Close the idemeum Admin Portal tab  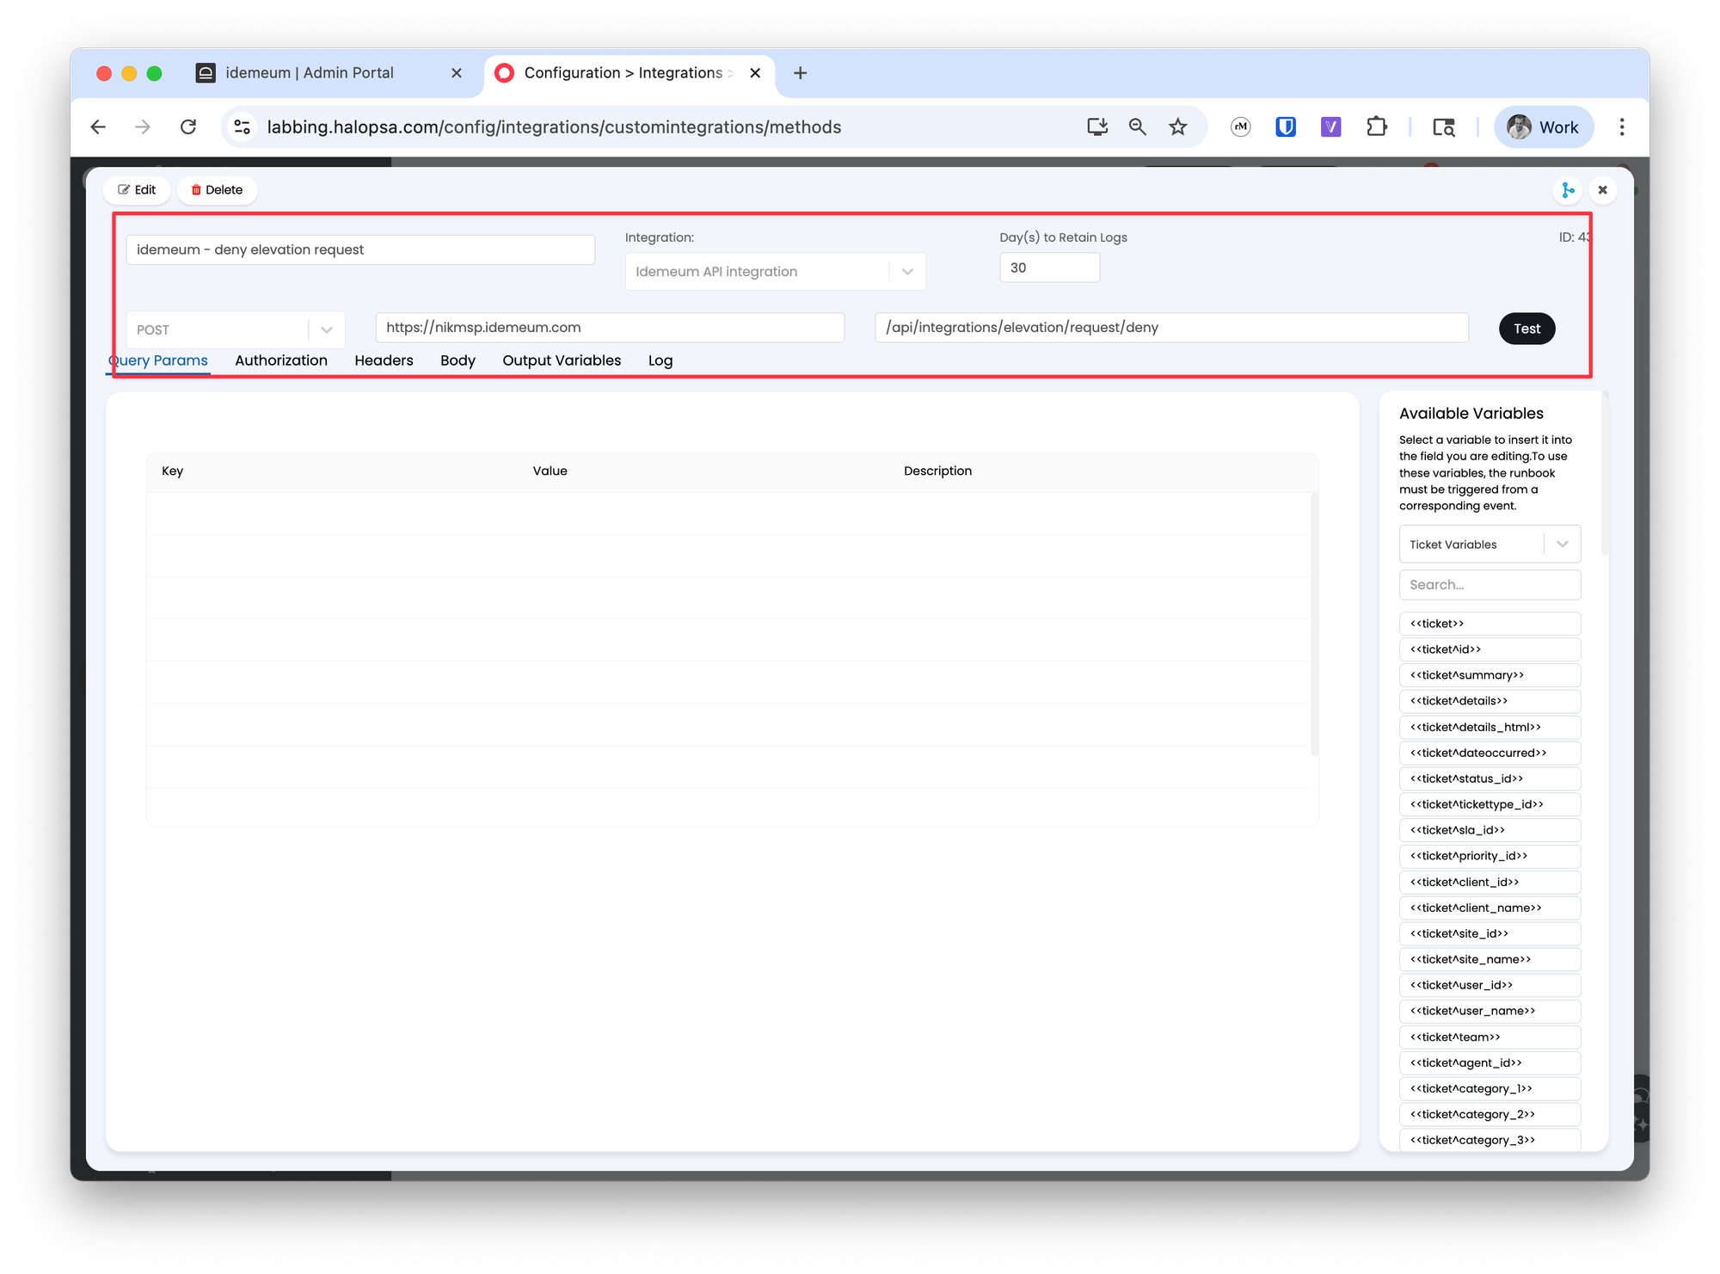click(x=457, y=73)
